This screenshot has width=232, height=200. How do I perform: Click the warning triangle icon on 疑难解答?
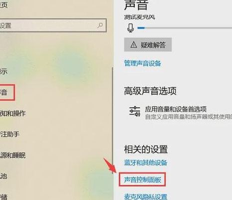pos(134,44)
